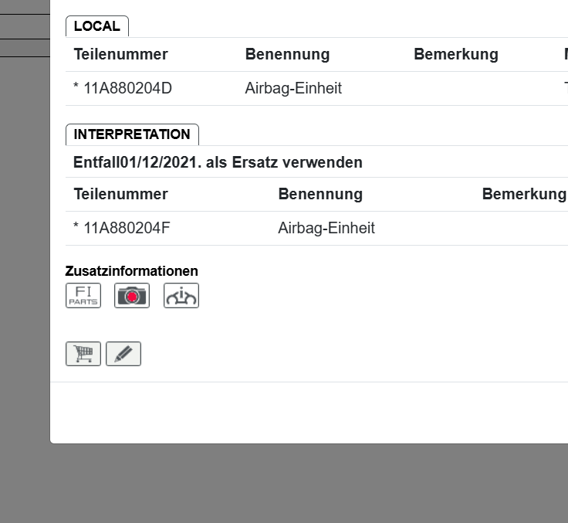Screen dimensions: 568x523
Task: Click Bemerkung header in INTERPRETATION table
Action: [523, 195]
